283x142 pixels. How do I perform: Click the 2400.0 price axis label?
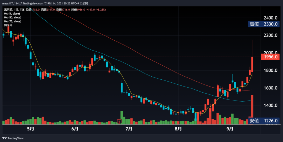point(270,18)
